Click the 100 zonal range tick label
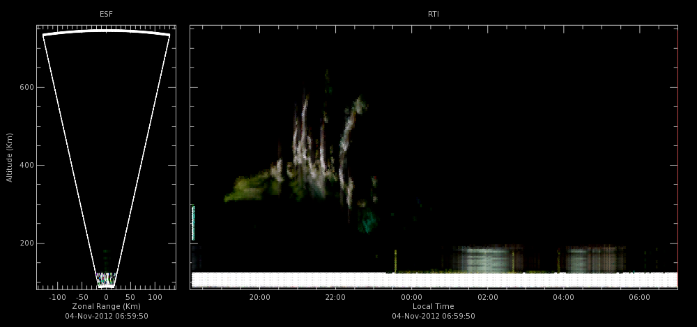The image size is (697, 327). tap(155, 297)
